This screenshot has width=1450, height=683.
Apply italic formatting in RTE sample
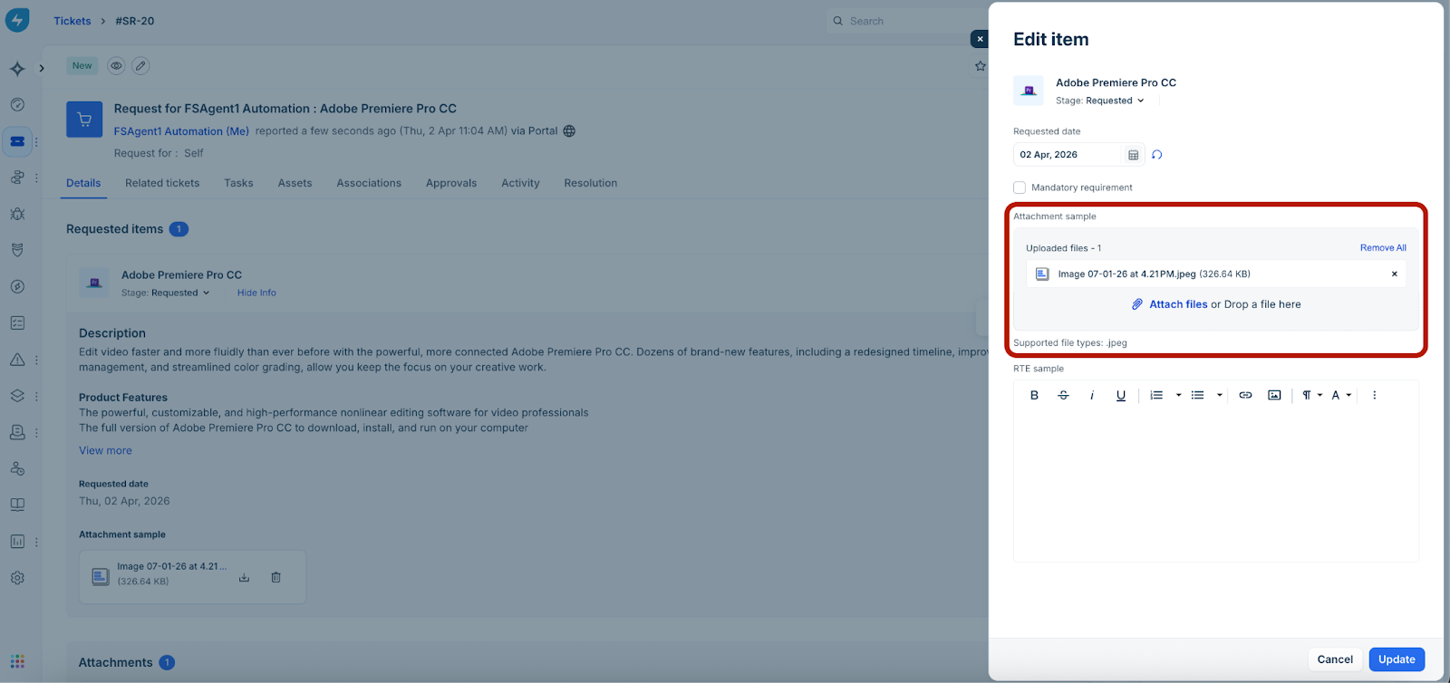tap(1092, 395)
